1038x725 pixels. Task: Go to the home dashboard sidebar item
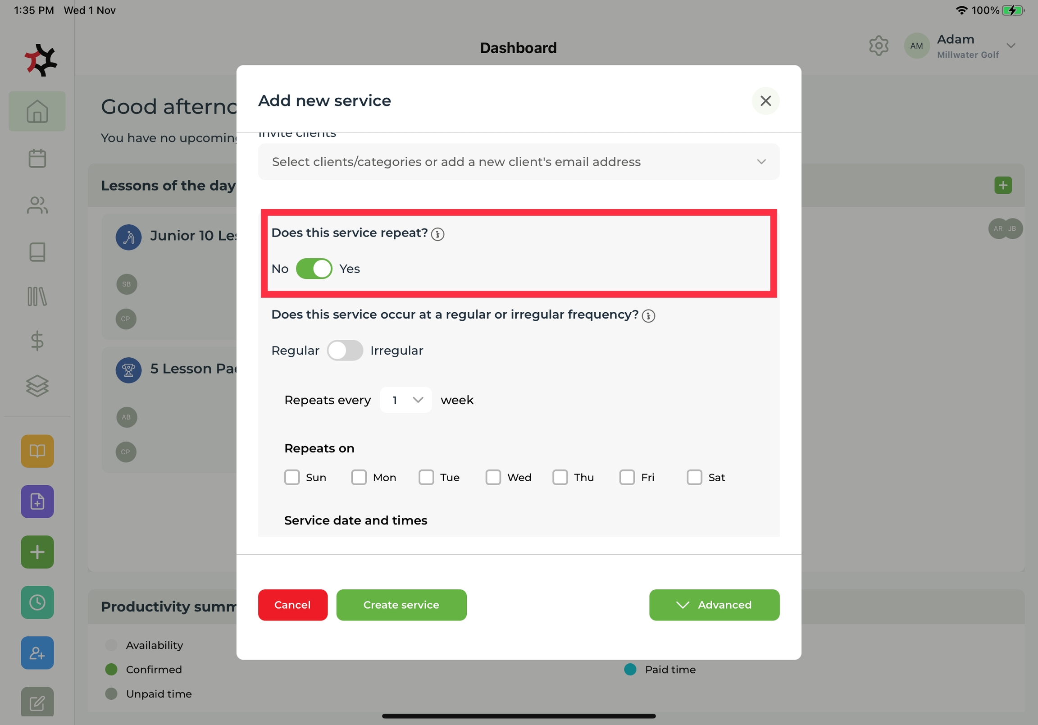tap(37, 111)
